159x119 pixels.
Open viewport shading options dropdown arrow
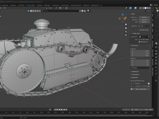(152, 8)
